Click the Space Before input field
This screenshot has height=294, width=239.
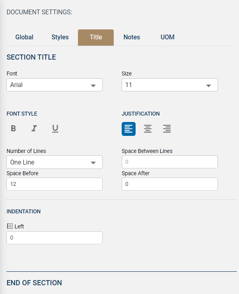[x=54, y=184]
